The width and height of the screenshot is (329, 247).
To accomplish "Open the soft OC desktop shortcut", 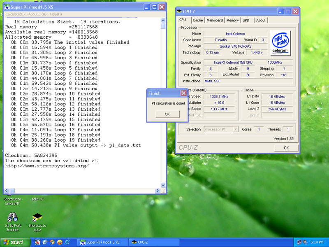I will 37,199.
